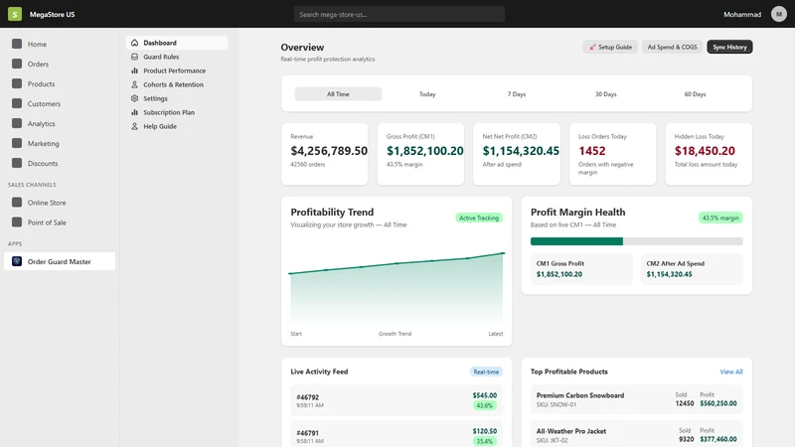Click View All profitable products link

[731, 372]
